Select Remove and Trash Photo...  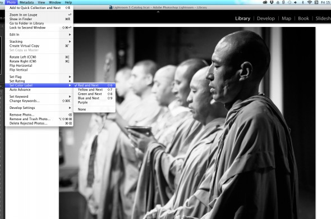pos(39,119)
